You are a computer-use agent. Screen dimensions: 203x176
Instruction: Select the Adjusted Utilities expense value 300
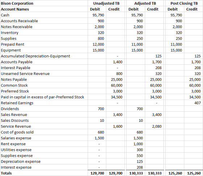pyautogui.click(x=140, y=150)
